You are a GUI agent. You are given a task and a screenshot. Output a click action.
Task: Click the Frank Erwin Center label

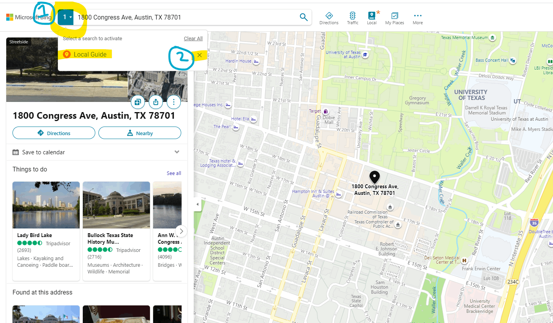tap(481, 269)
